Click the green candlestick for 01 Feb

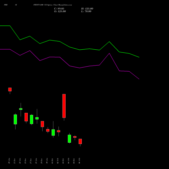[53, 132]
